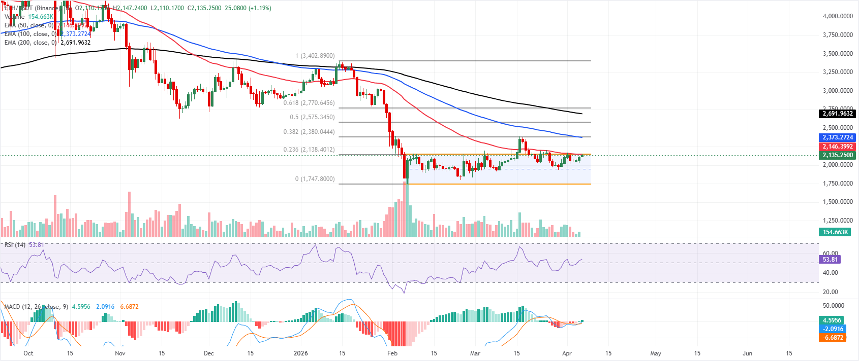
Task: Click the ETH/USDT (Binance) symbol title
Action: click(x=30, y=8)
